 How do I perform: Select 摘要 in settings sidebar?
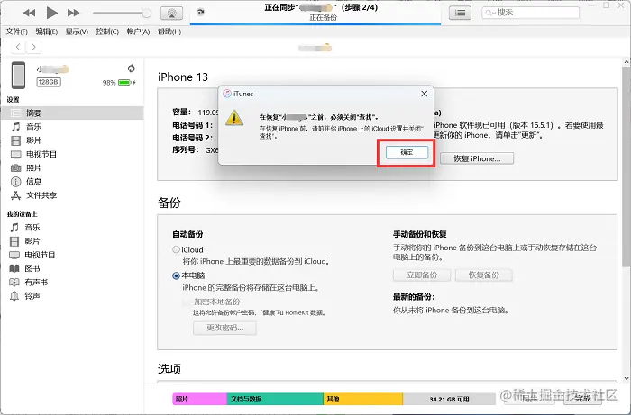pos(72,113)
